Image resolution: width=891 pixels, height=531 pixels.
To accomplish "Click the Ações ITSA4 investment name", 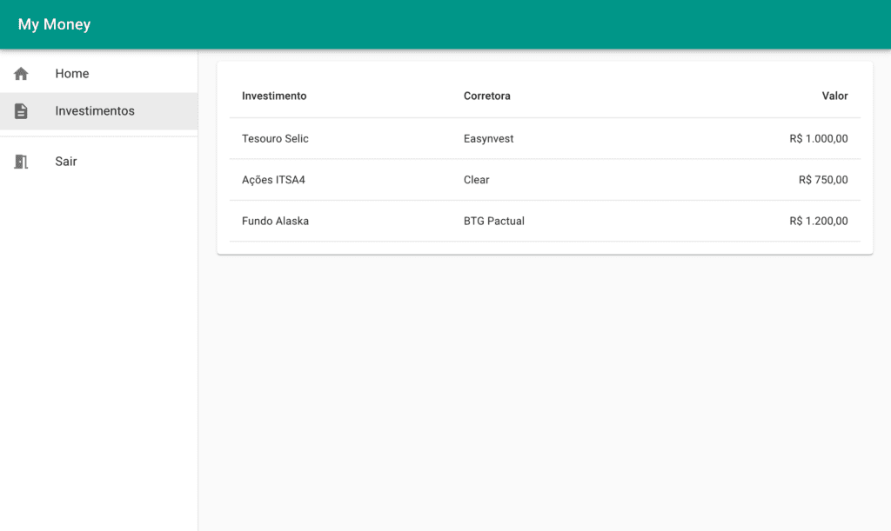I will 273,180.
